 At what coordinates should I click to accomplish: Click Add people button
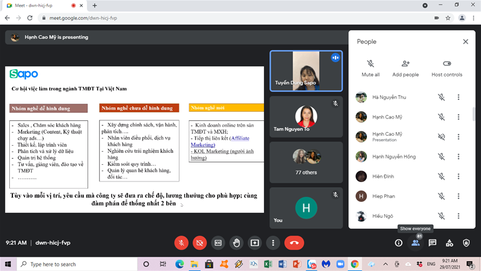(405, 67)
